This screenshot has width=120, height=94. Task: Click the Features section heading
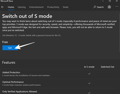[x=9, y=63]
